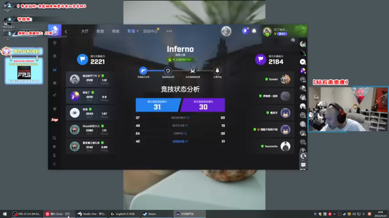The height and width of the screenshot is (218, 389).
Task: Click help icon beside 团队合作能力 row
Action: (x=188, y=118)
